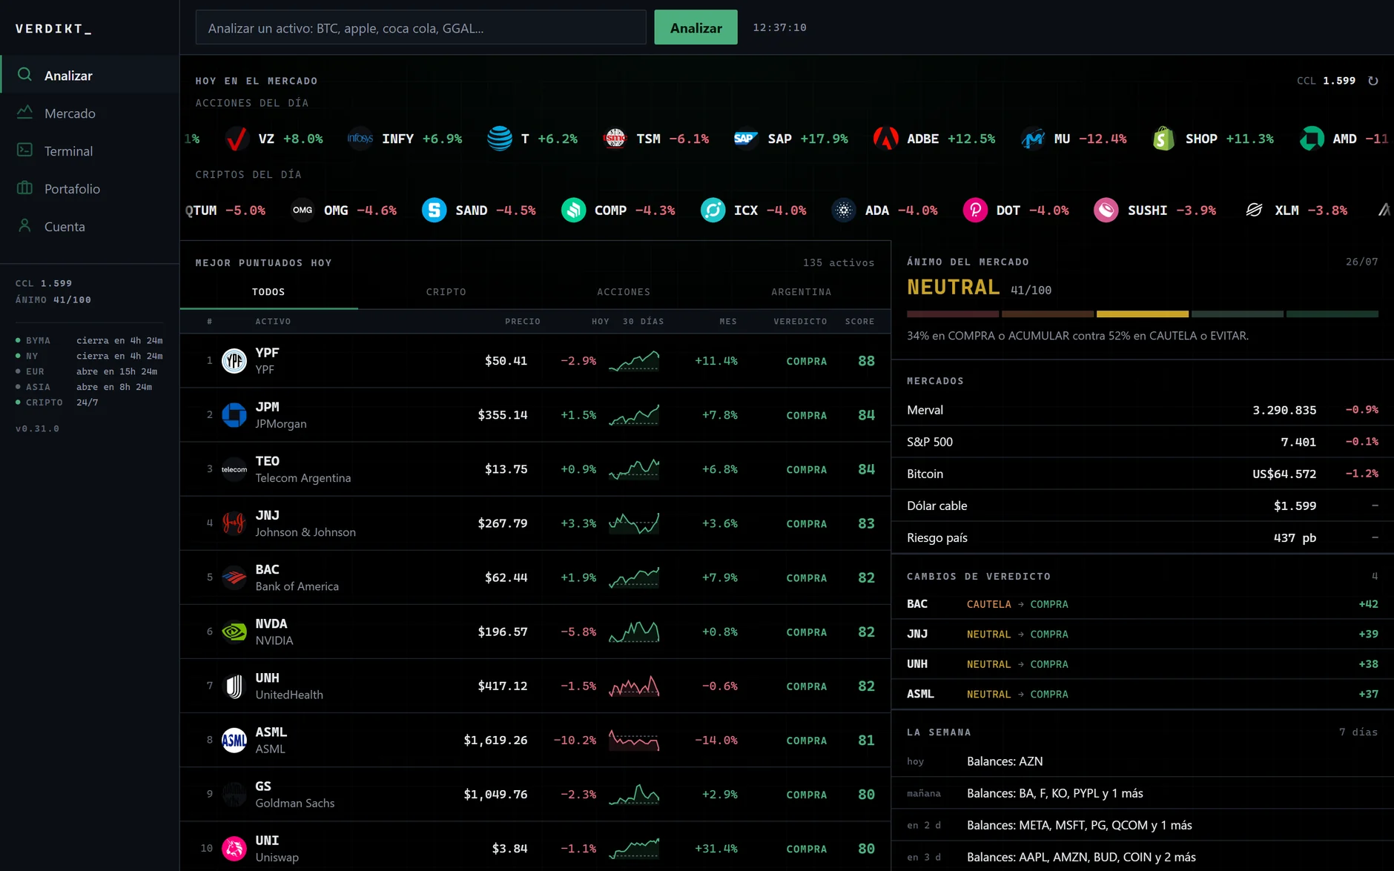
Task: Click the AMD logo in ticker
Action: (x=1312, y=139)
